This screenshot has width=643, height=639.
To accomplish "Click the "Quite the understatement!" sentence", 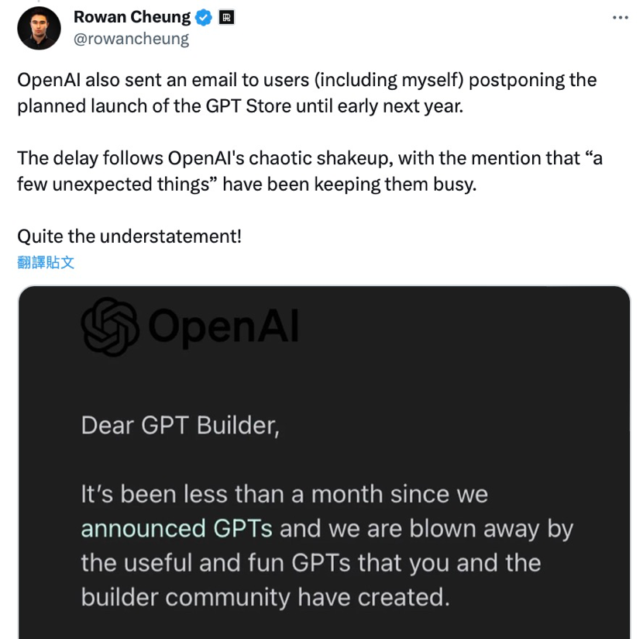I will [x=129, y=236].
